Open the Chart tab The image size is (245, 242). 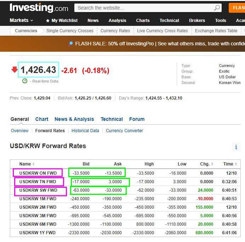tap(42, 119)
